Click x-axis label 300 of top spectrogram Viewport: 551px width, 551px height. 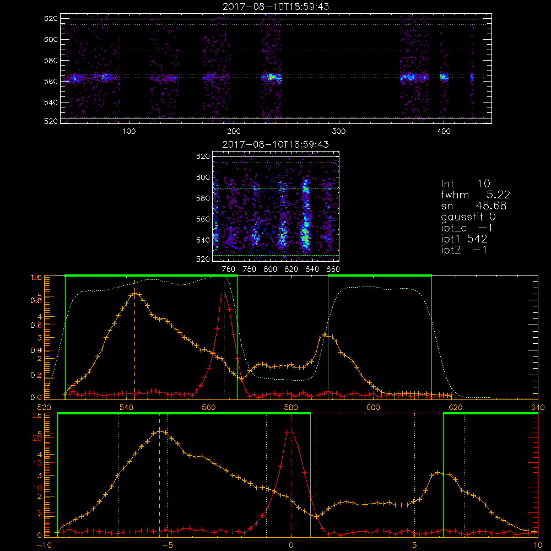(x=339, y=132)
